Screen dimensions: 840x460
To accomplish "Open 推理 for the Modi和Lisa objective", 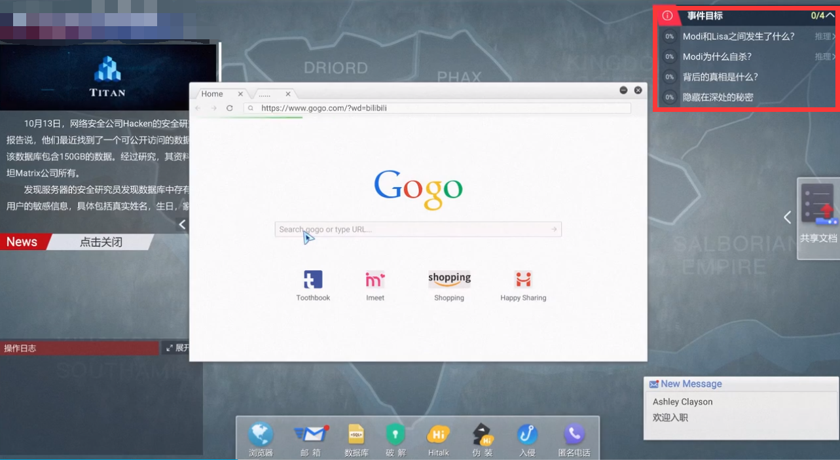I will tap(825, 37).
